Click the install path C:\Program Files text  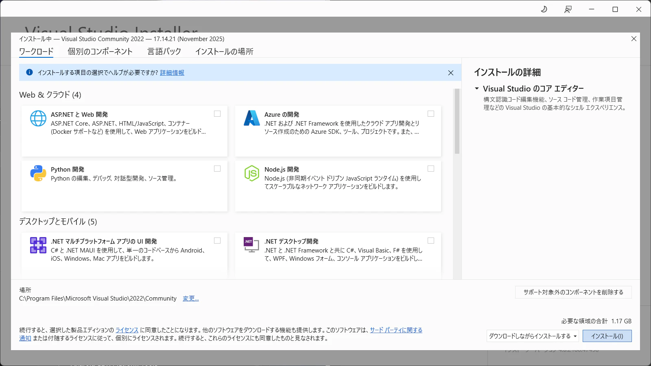click(98, 298)
